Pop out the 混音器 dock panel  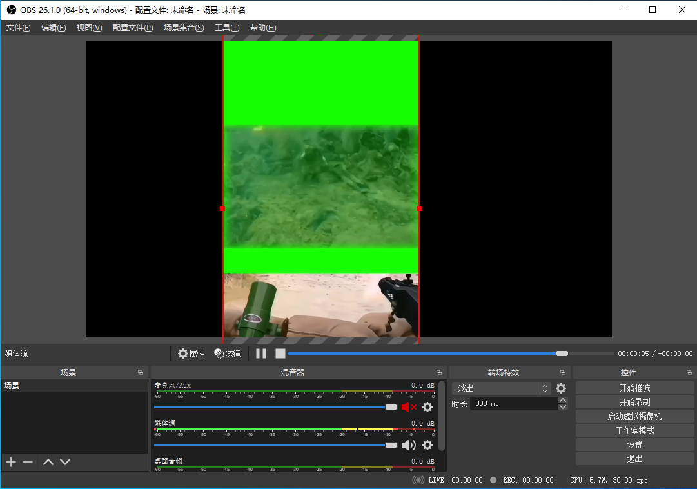click(439, 372)
